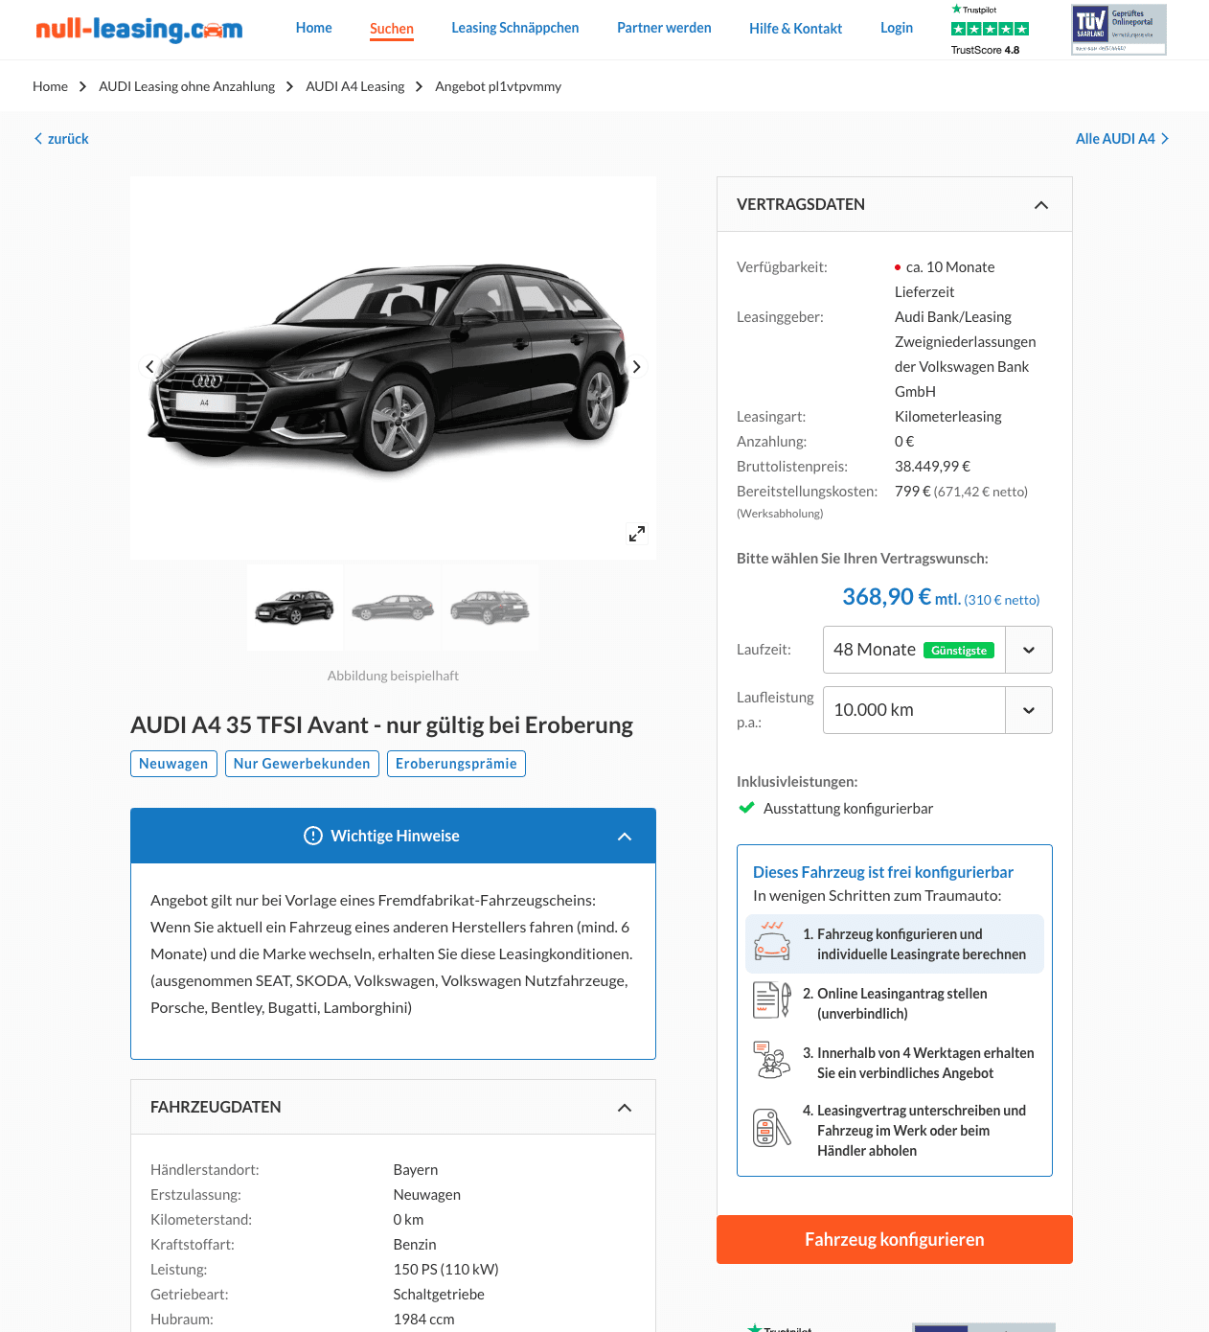The width and height of the screenshot is (1209, 1332).
Task: Open the Hilfe & Kontakt menu item
Action: (x=796, y=29)
